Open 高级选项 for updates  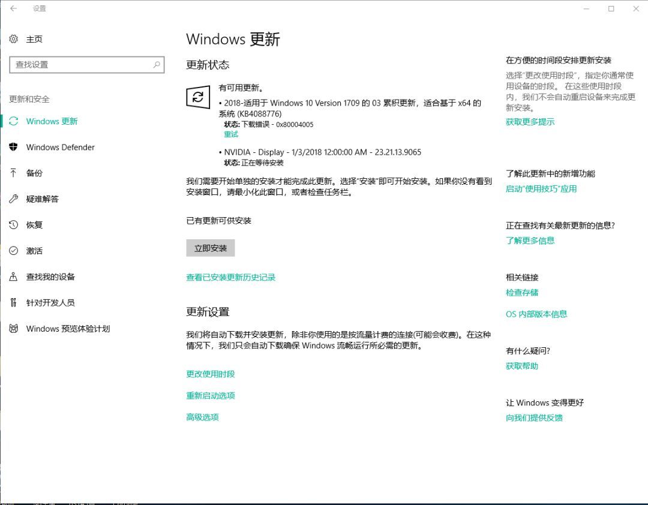pyautogui.click(x=202, y=417)
